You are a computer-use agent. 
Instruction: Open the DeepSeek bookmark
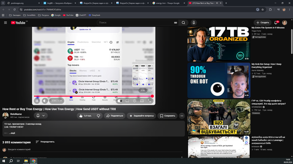94,15
